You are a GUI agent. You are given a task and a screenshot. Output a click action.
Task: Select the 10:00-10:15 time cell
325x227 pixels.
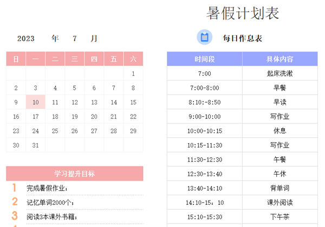click(205, 131)
